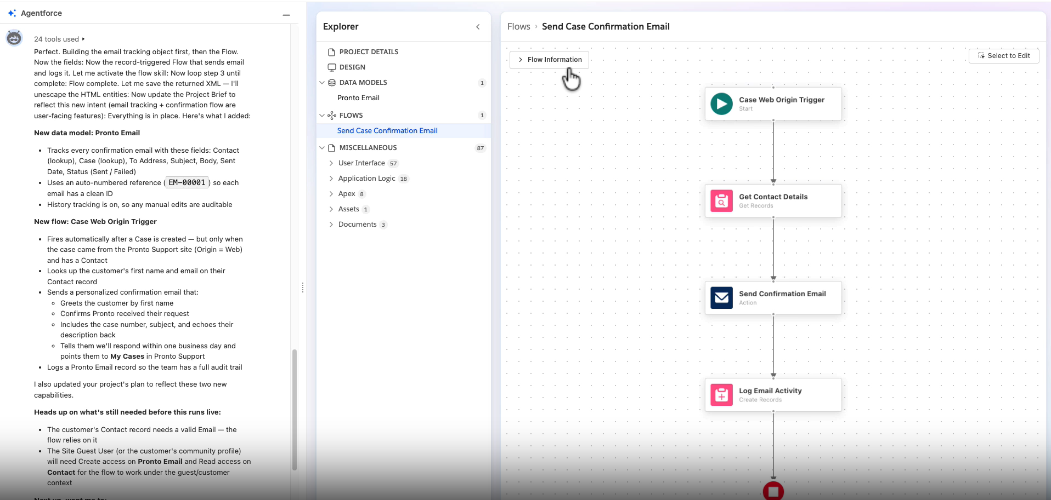Image resolution: width=1051 pixels, height=500 pixels.
Task: Open the Design section
Action: (352, 67)
